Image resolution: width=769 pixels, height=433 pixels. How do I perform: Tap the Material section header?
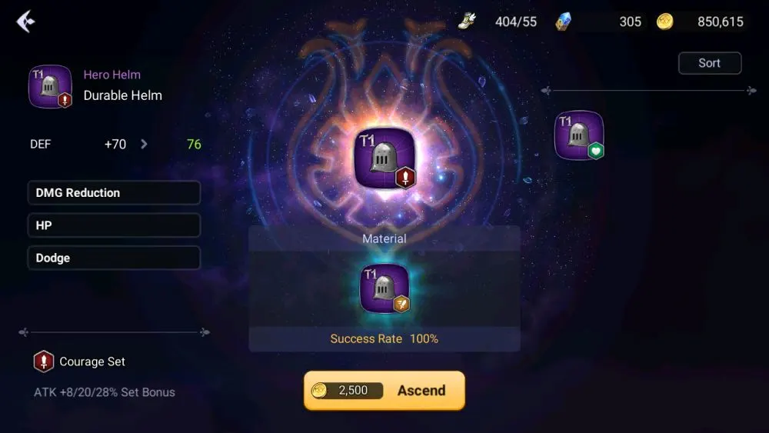(384, 239)
